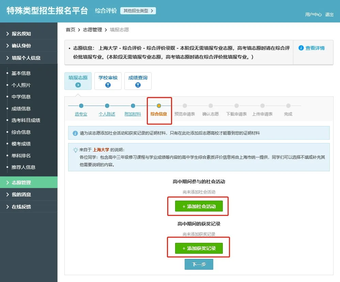
Task: Click the grey 上传申请表 step circle
Action: pos(262,106)
